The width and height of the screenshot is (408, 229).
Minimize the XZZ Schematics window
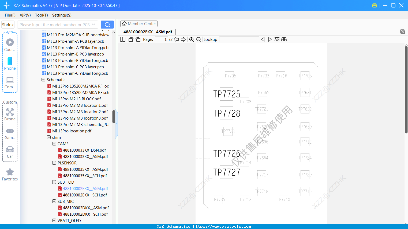click(385, 5)
